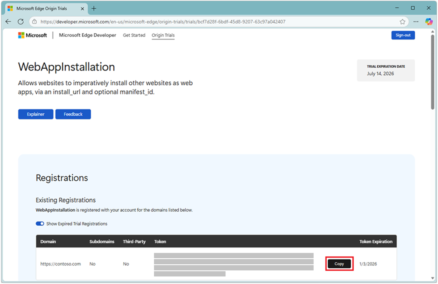Copy the registration token
The height and width of the screenshot is (284, 438).
tap(339, 263)
